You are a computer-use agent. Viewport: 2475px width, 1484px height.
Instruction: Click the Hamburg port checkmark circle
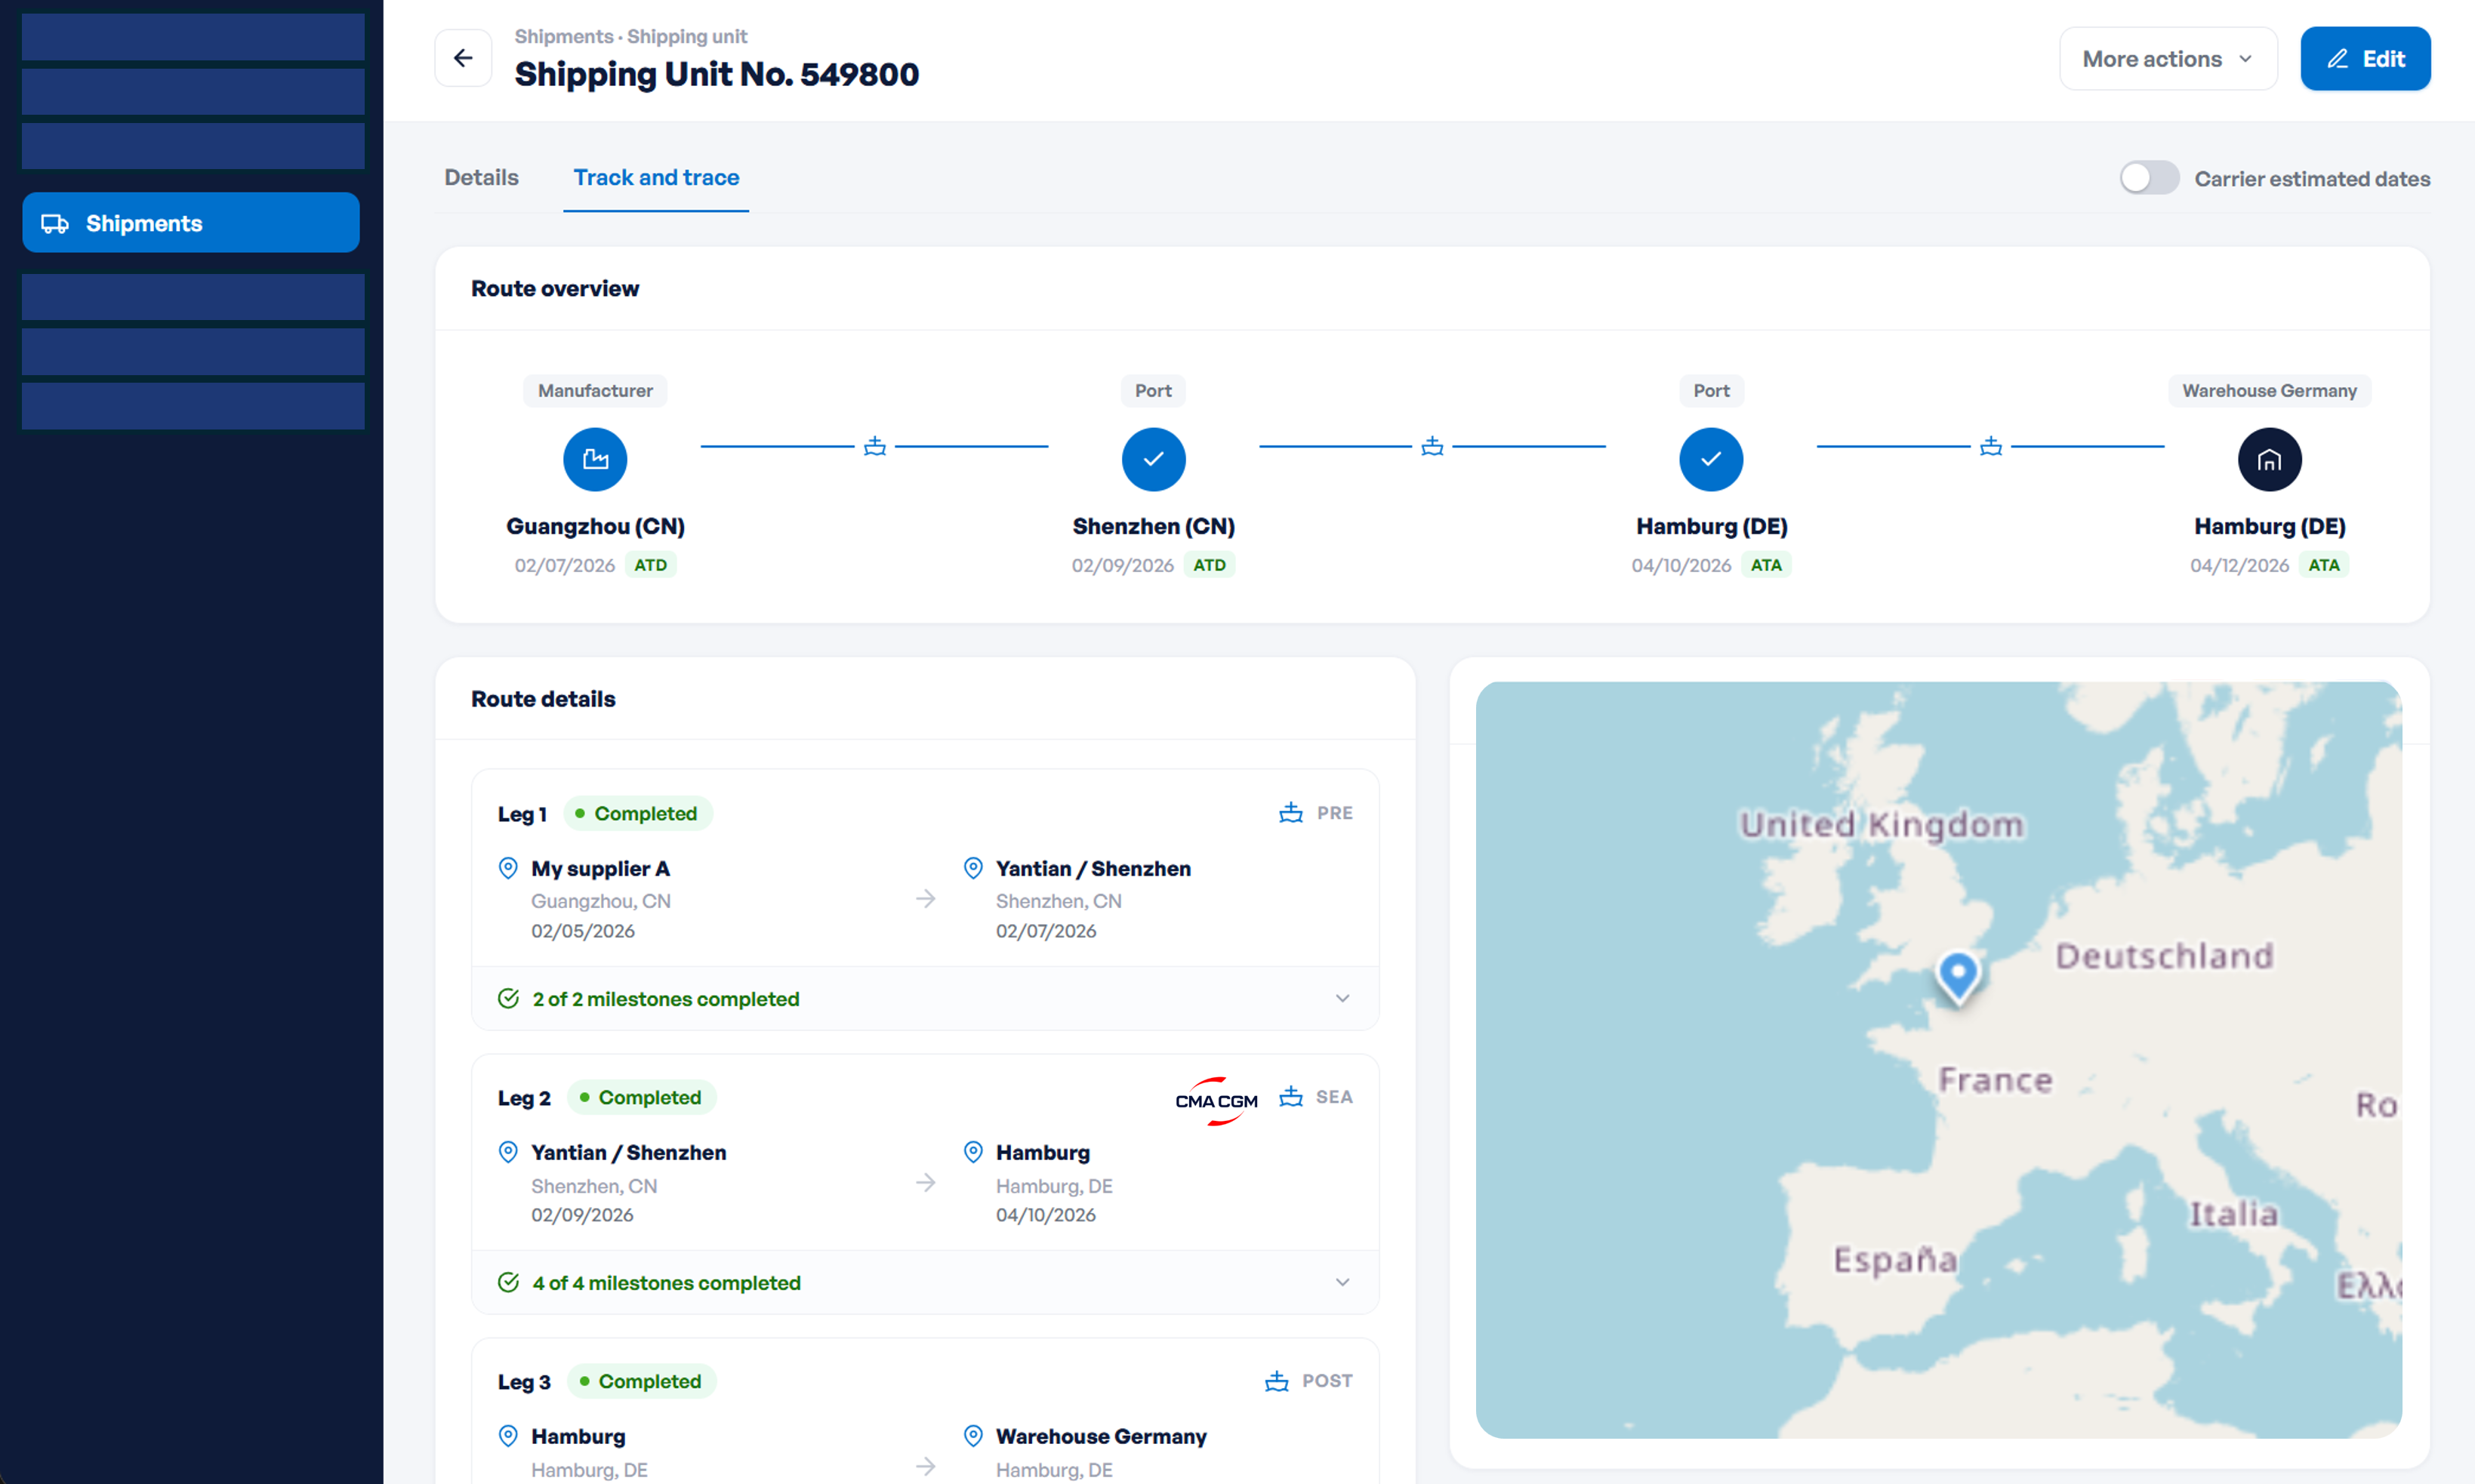tap(1711, 459)
